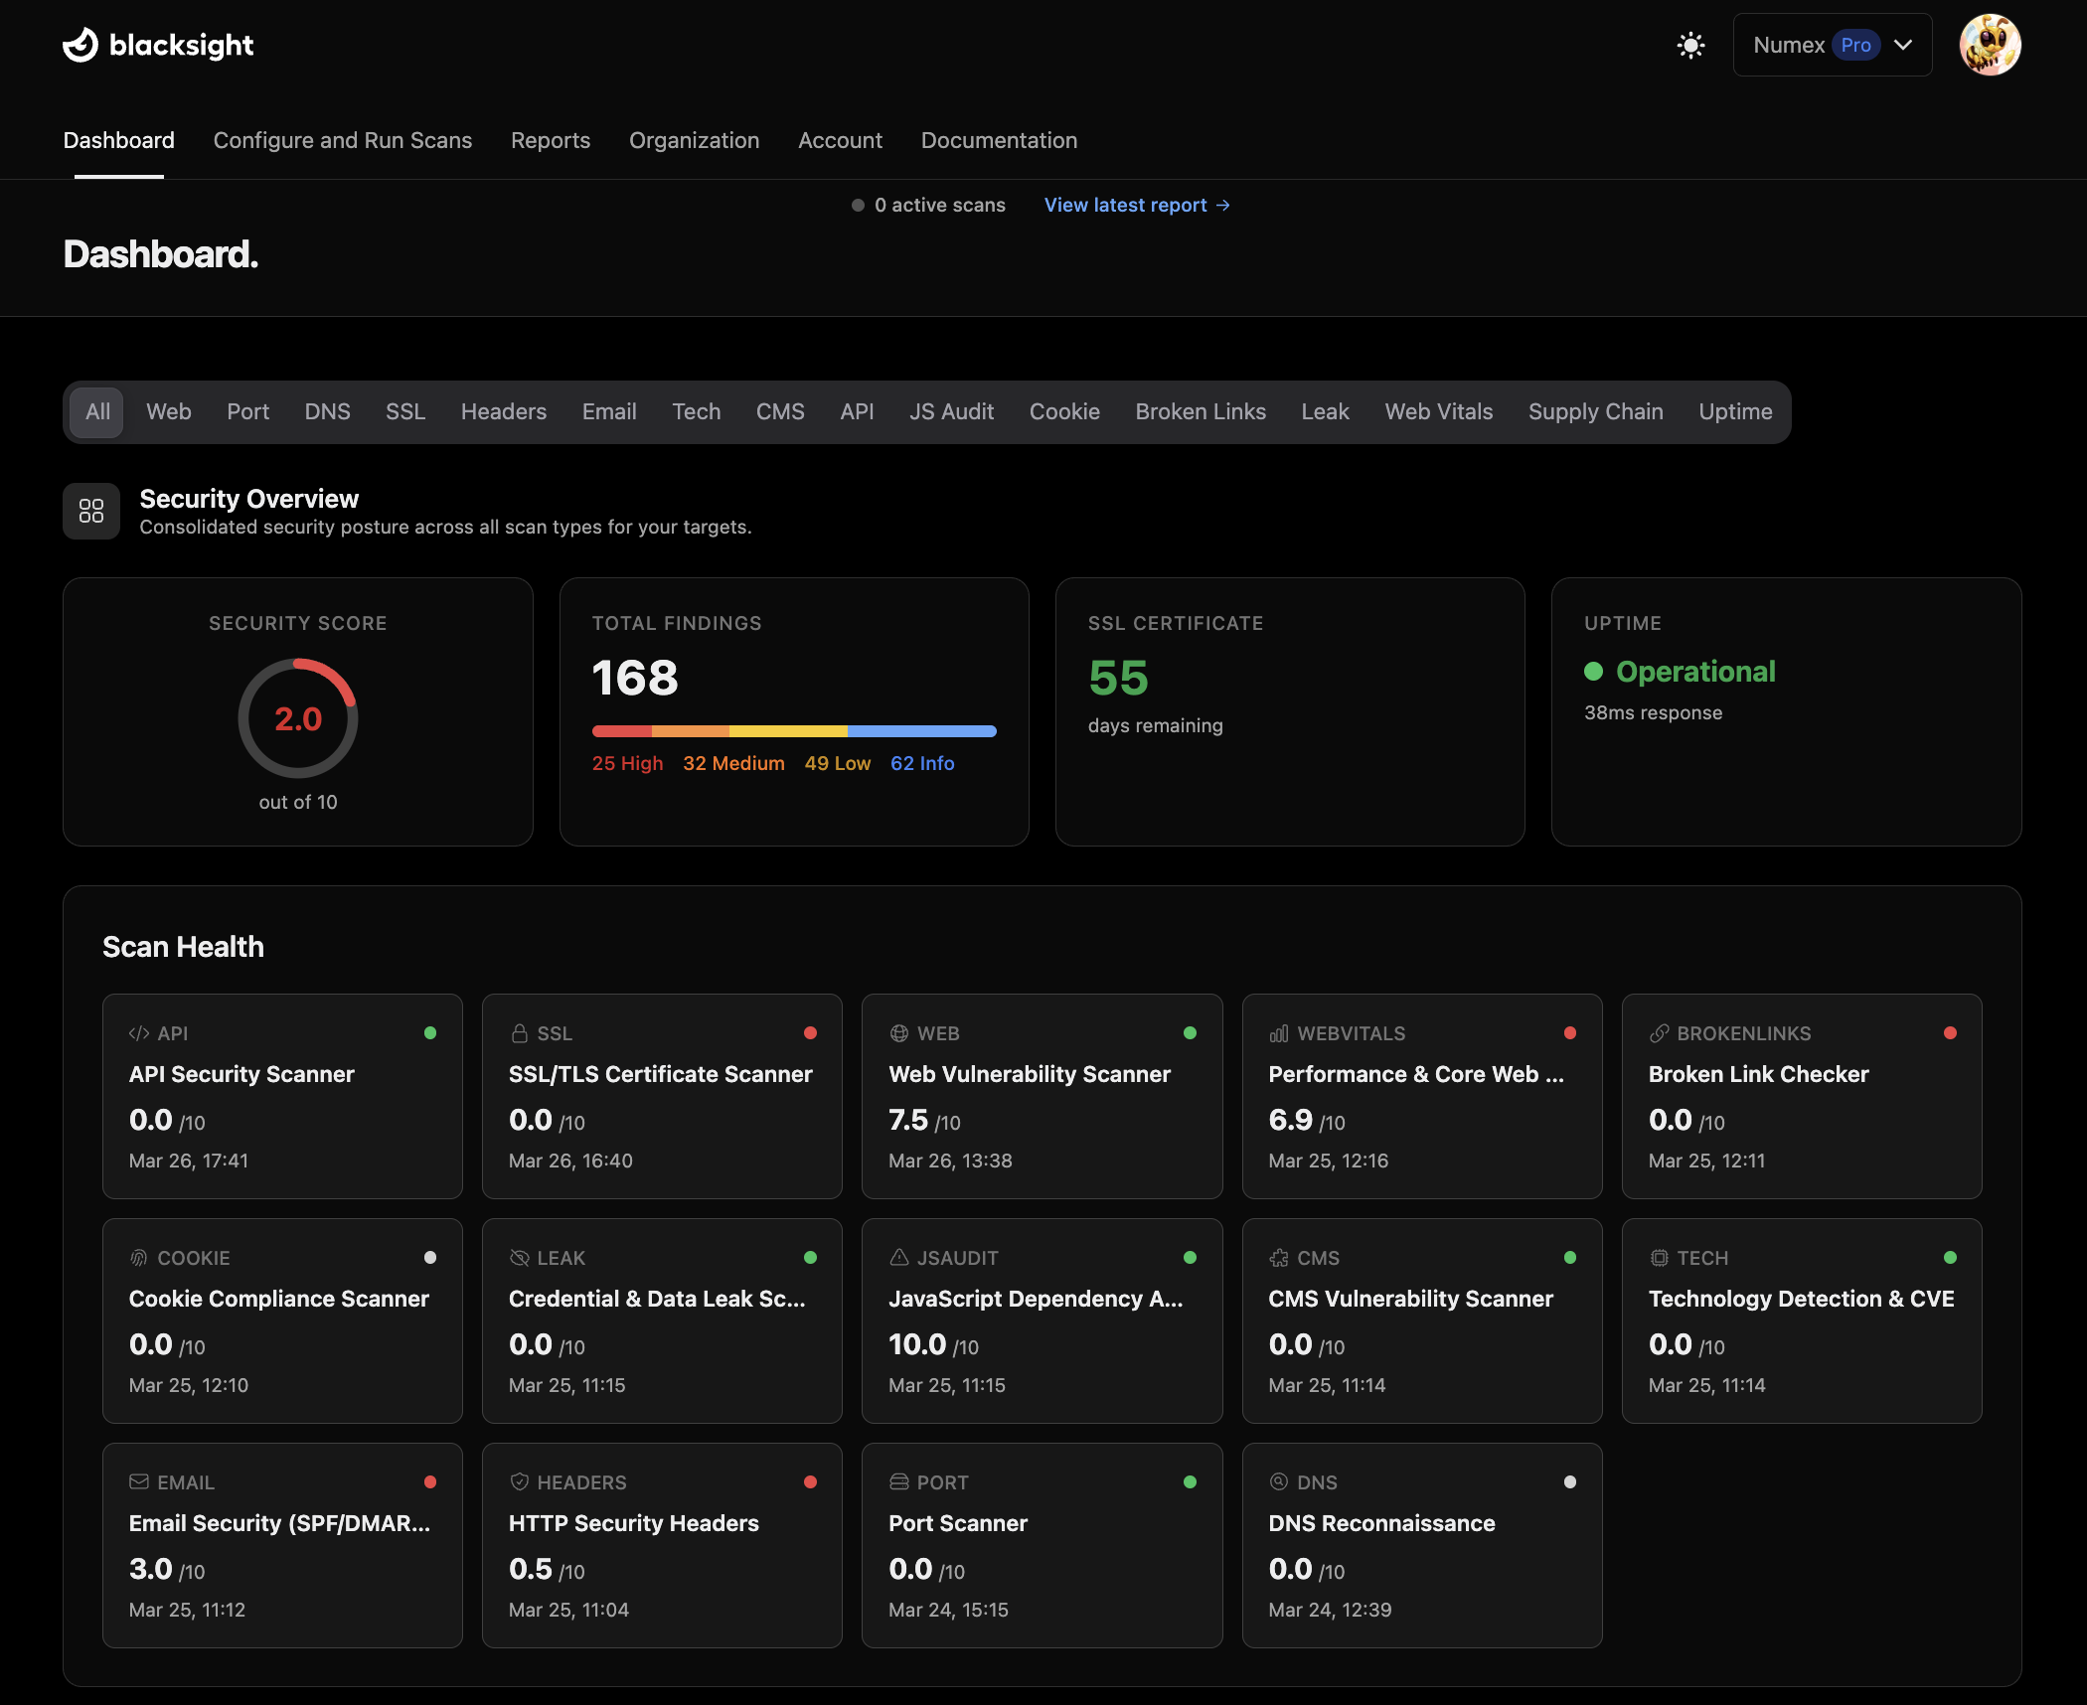
Task: Select the Supply Chain filter pill
Action: 1595,410
